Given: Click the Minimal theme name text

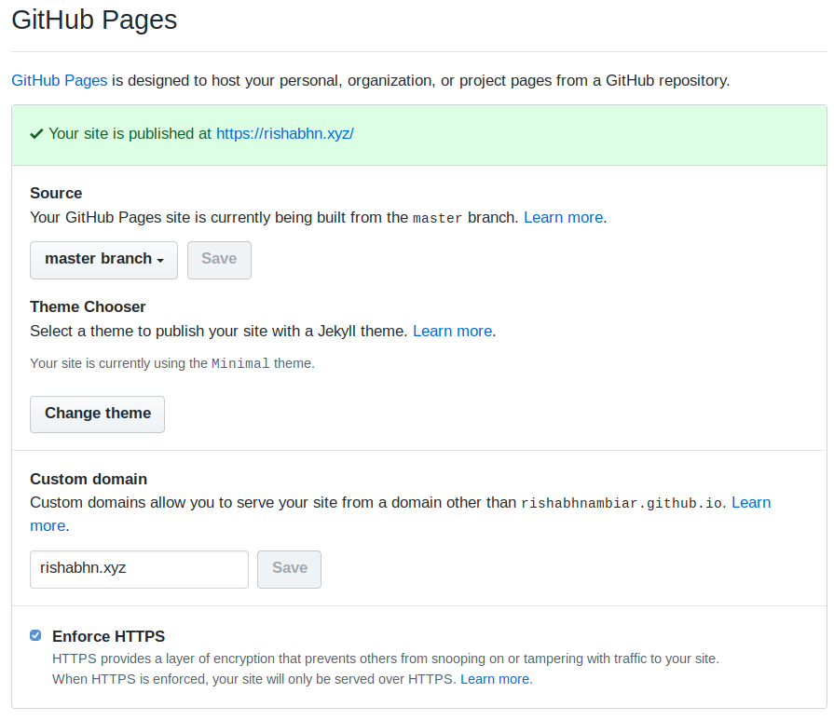Looking at the screenshot, I should click(240, 363).
